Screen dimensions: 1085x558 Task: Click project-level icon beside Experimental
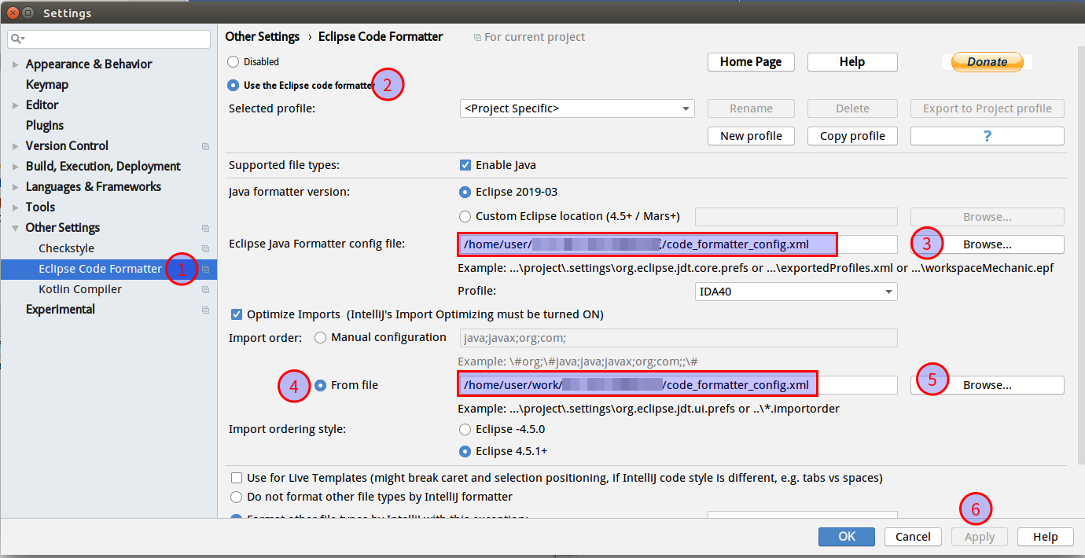coord(205,310)
